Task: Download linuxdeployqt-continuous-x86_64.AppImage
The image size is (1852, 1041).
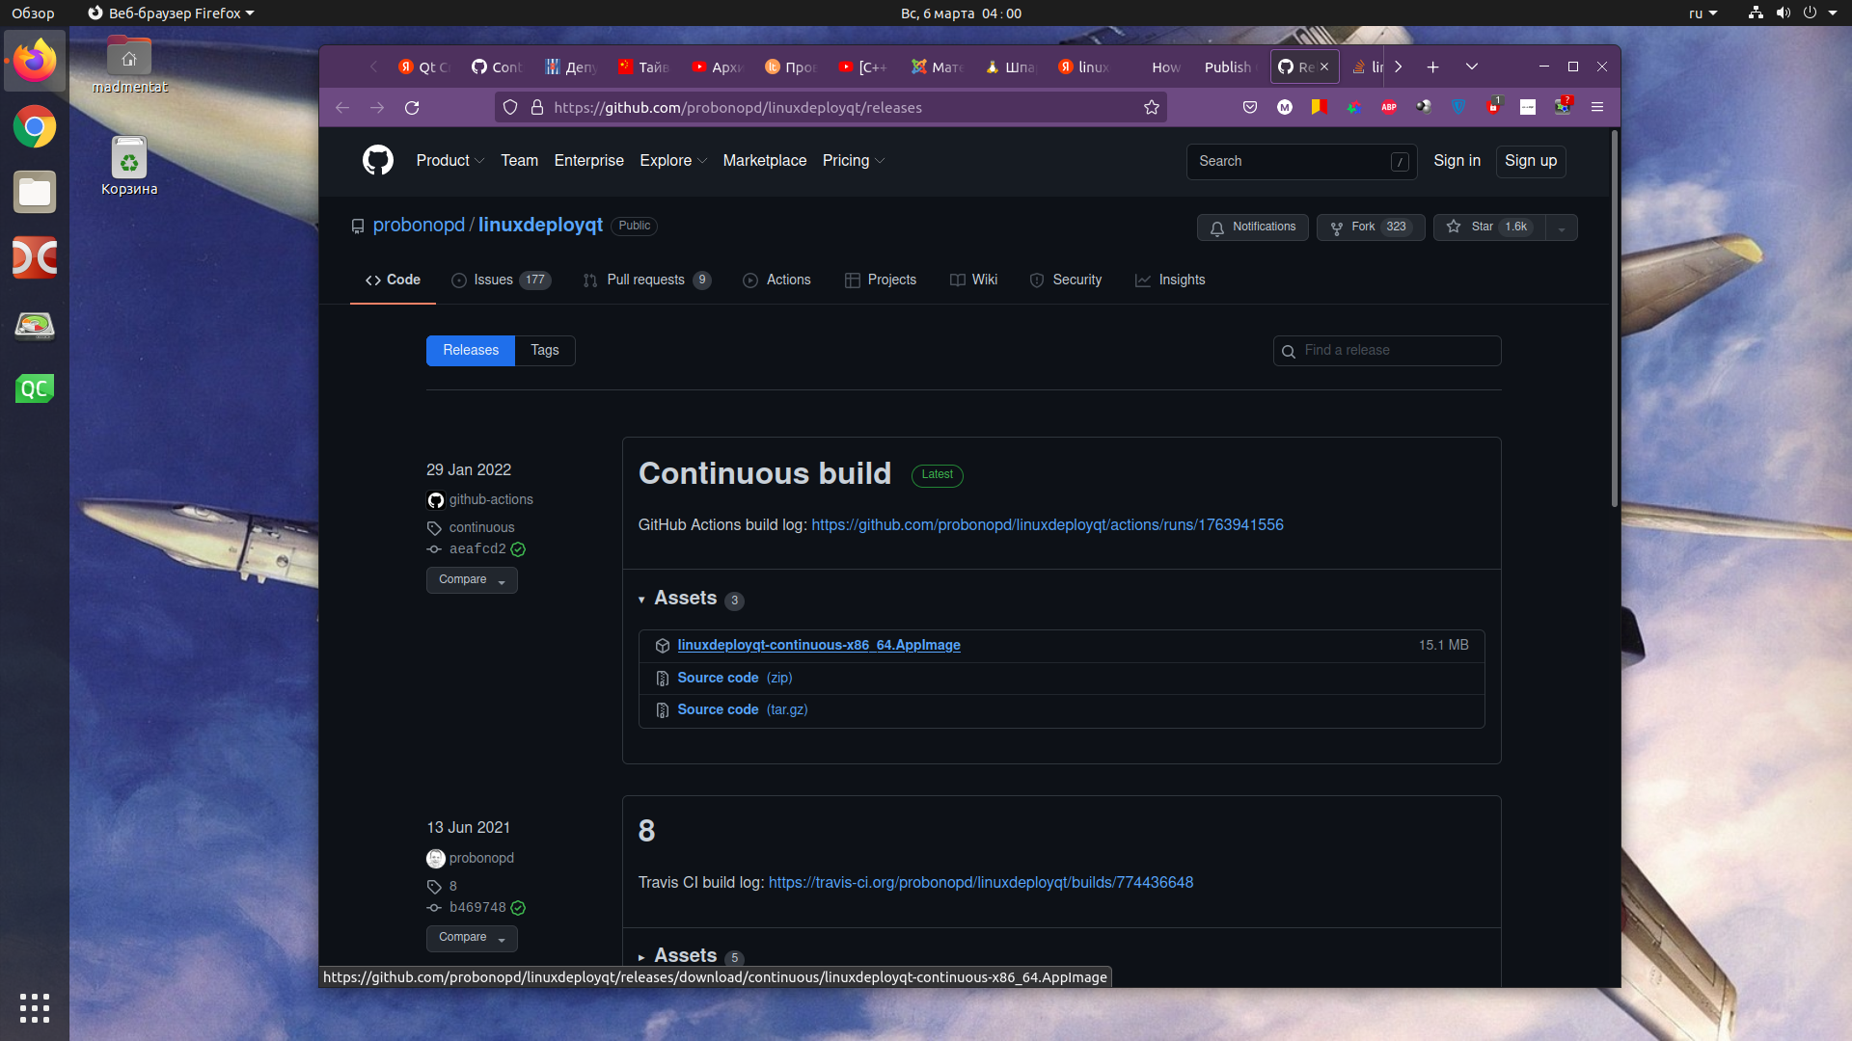Action: pos(819,645)
